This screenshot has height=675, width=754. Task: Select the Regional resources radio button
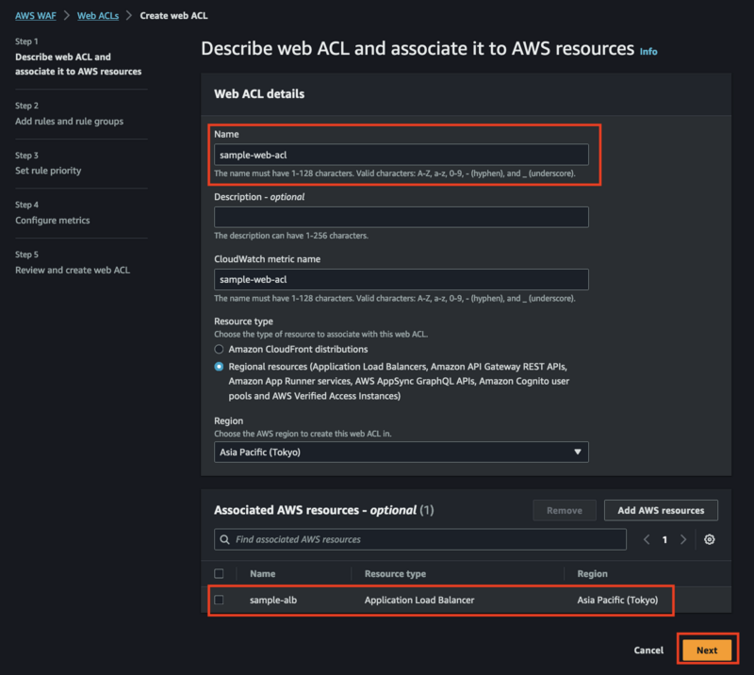[219, 367]
